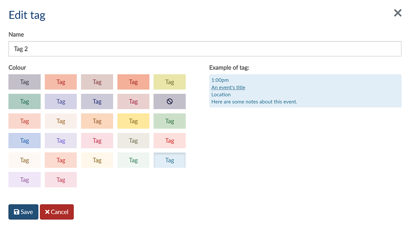Viewport: 410px width, 228px height.
Task: Pick the yellow Tag colour in first row
Action: click(170, 82)
